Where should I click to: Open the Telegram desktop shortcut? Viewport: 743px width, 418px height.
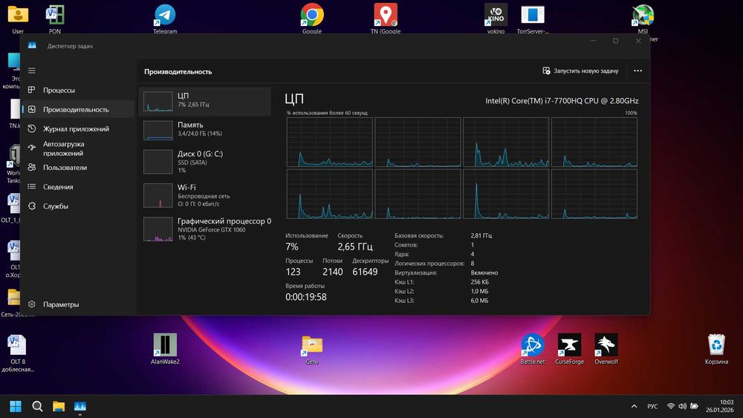[x=165, y=19]
